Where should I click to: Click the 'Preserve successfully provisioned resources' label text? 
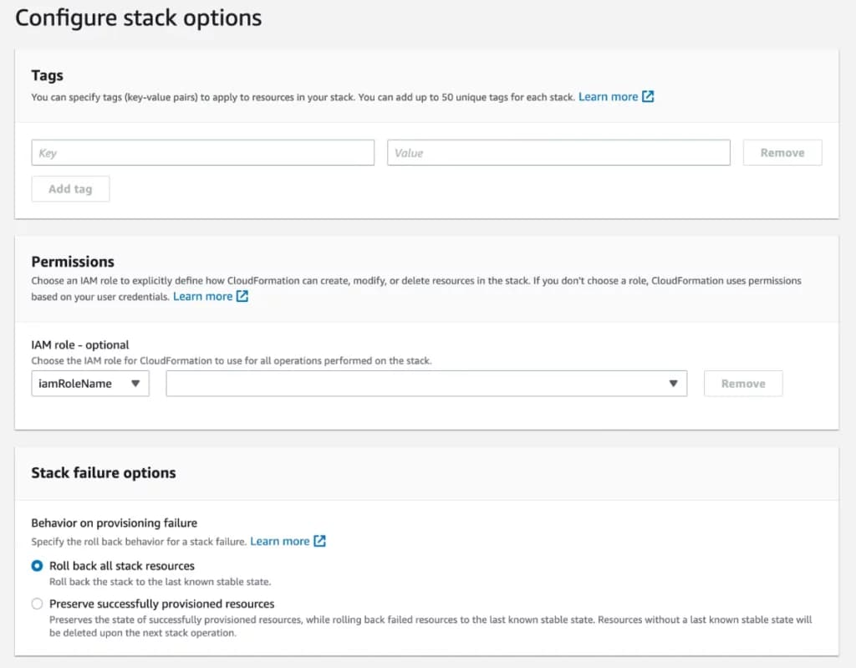point(161,604)
